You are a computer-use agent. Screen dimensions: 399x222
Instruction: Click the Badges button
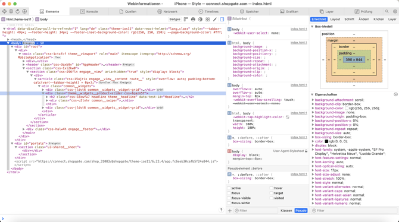coord(175,19)
